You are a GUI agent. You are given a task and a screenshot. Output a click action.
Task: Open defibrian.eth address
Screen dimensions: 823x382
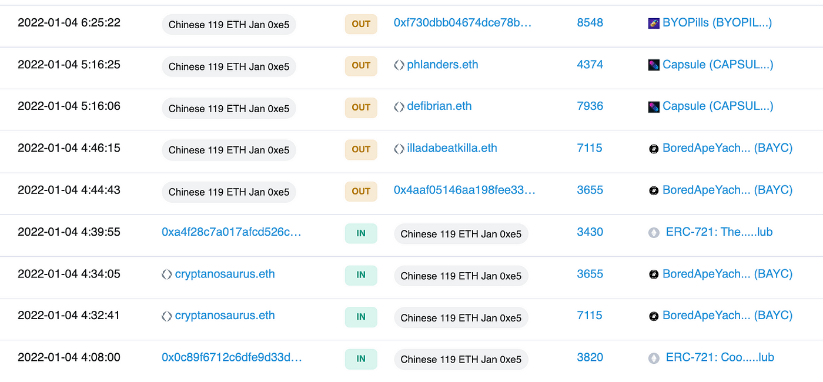(x=439, y=106)
